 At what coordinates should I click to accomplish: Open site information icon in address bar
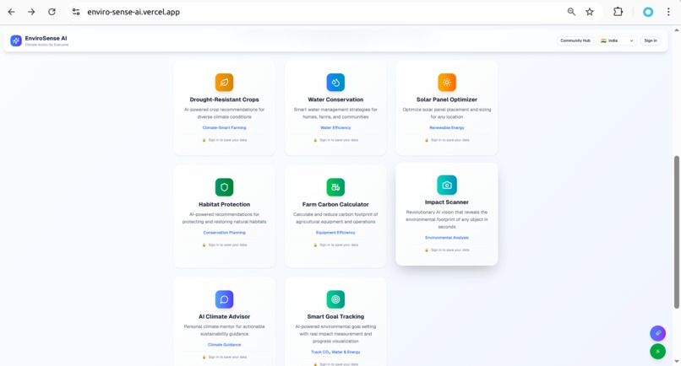pos(76,12)
